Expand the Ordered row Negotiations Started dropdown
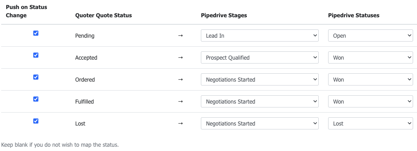This screenshot has height=151, width=417. (x=260, y=79)
